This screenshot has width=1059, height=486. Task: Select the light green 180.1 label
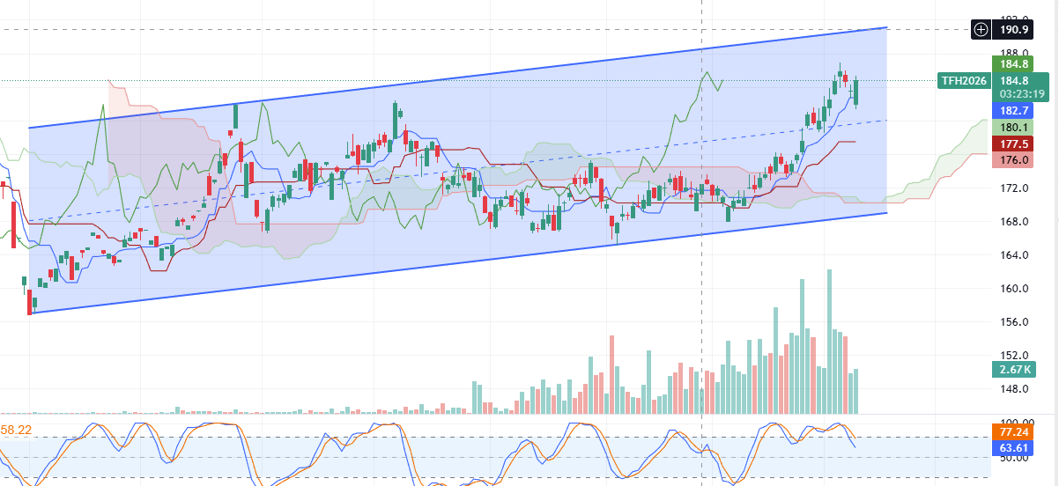[1013, 127]
